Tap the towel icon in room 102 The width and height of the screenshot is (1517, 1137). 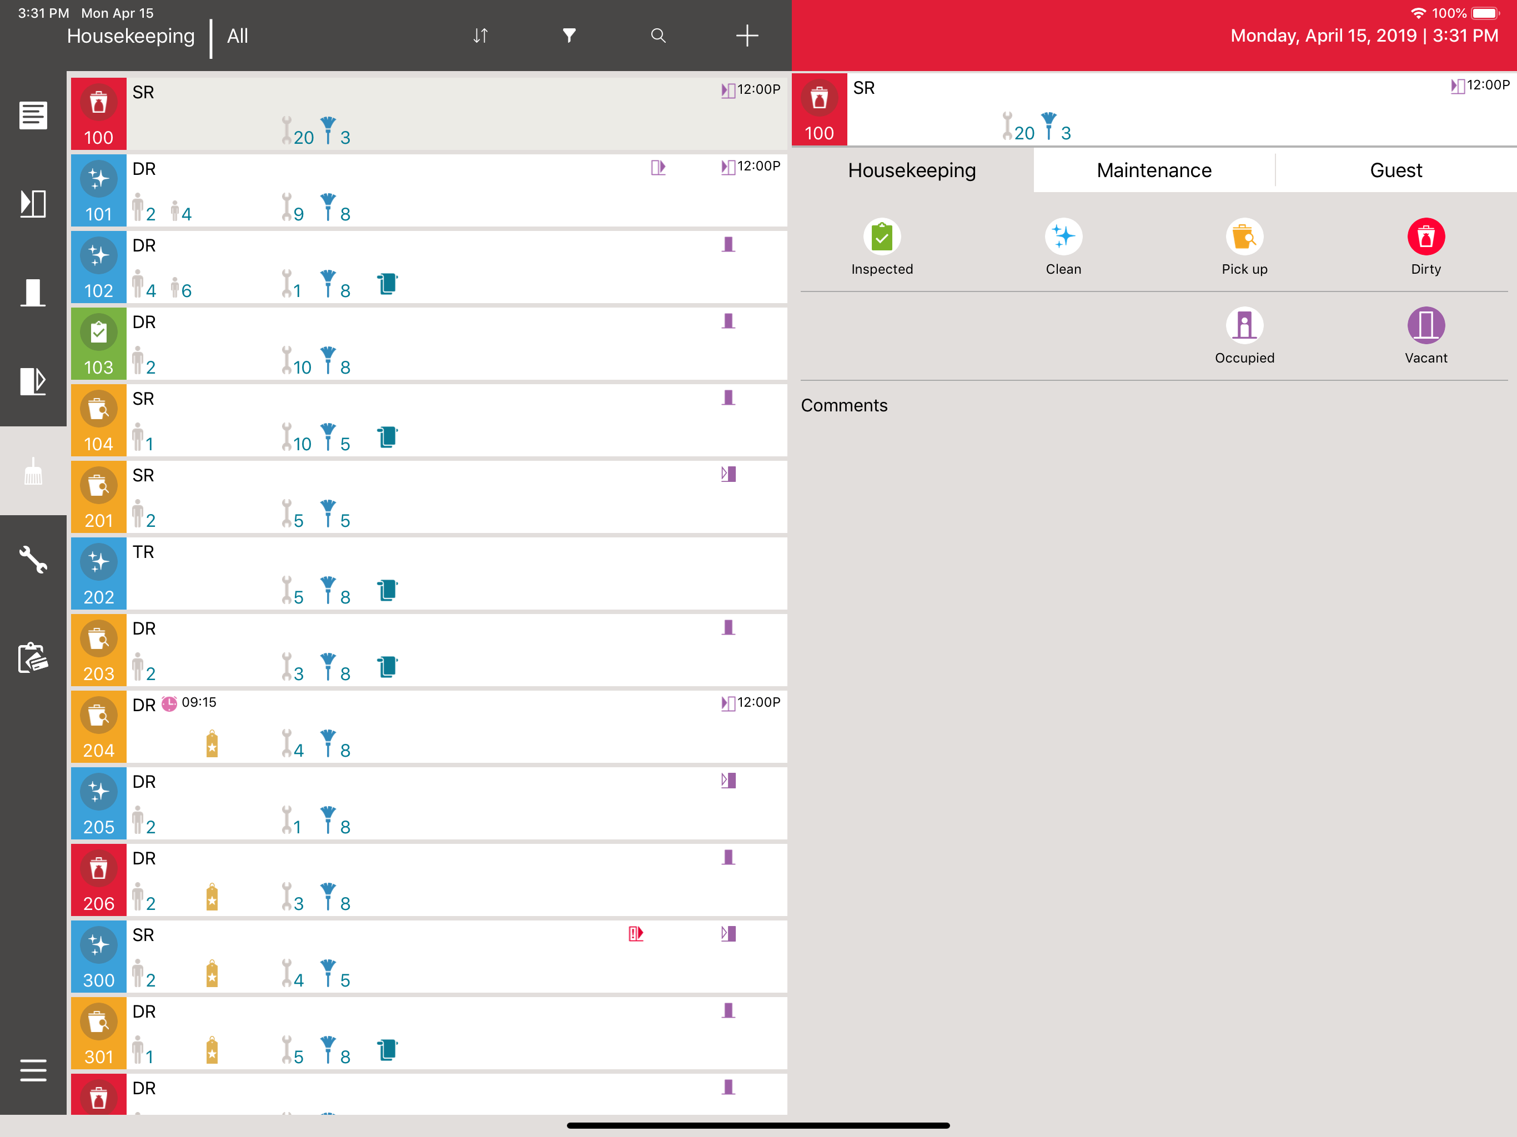coord(388,283)
